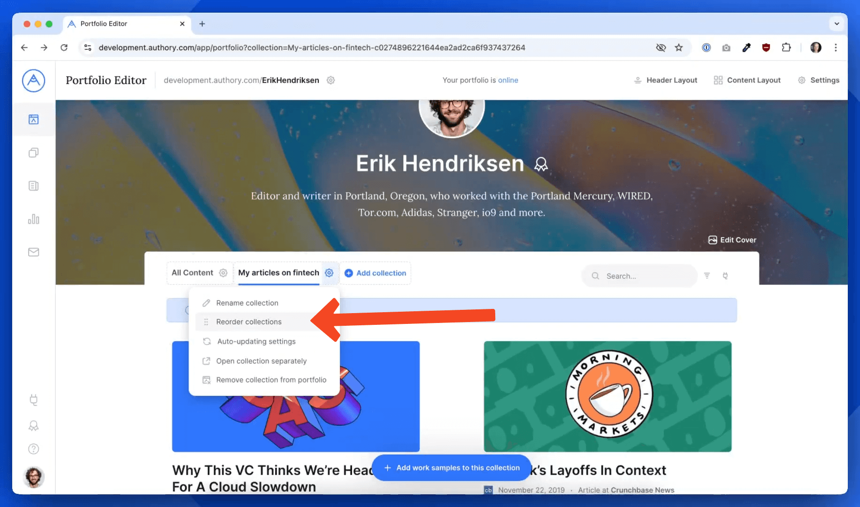Open My articles on fintech gear menu
This screenshot has width=860, height=507.
click(x=329, y=273)
